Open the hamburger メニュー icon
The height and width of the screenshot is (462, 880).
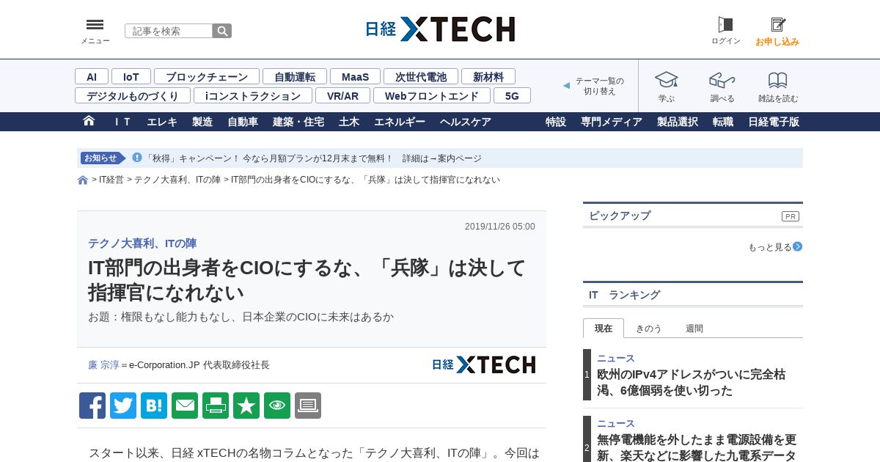pos(95,25)
